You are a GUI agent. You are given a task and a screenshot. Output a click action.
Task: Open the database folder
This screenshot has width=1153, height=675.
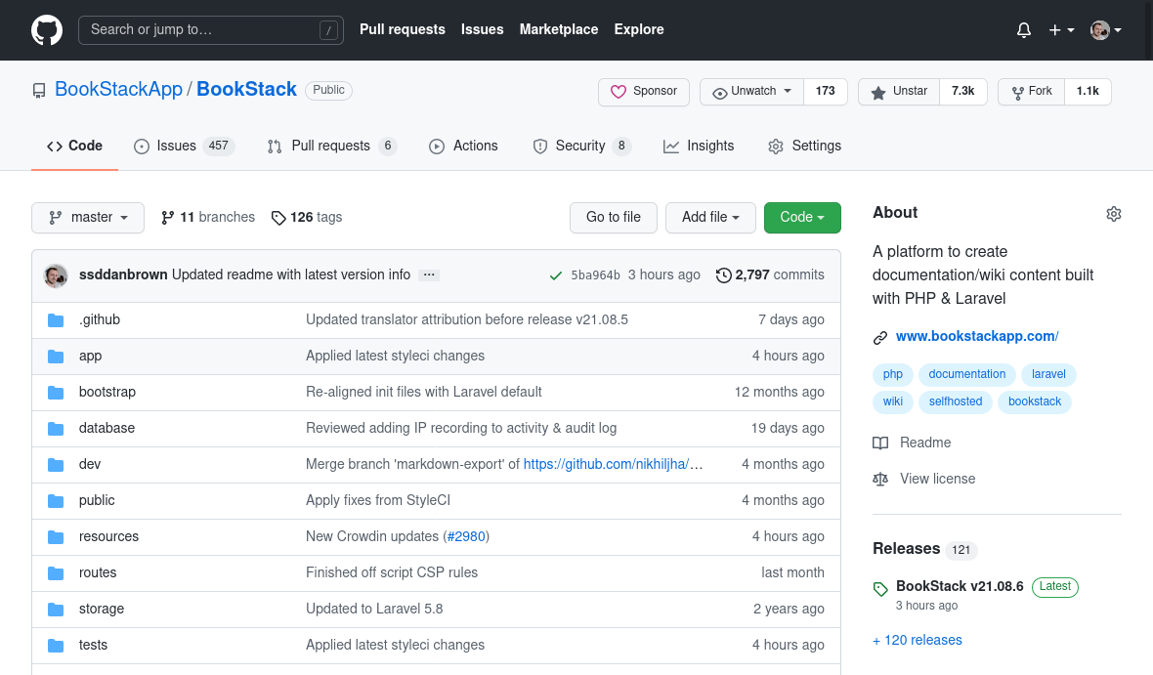click(107, 428)
